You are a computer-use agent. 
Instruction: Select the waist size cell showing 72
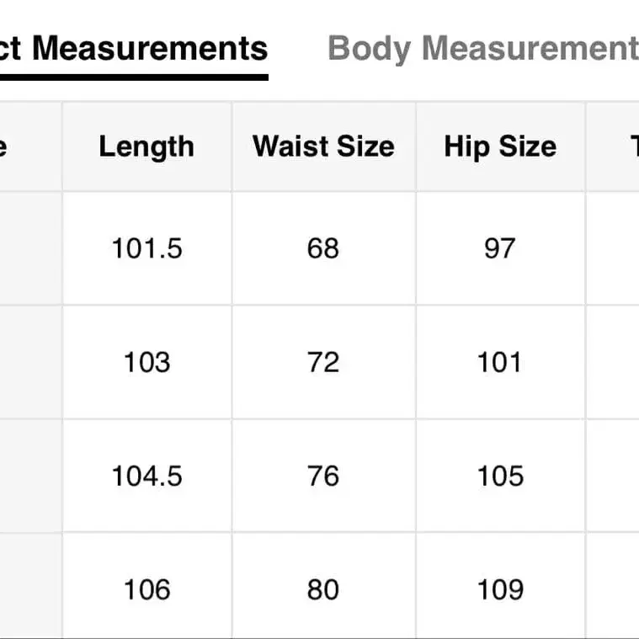(x=323, y=362)
